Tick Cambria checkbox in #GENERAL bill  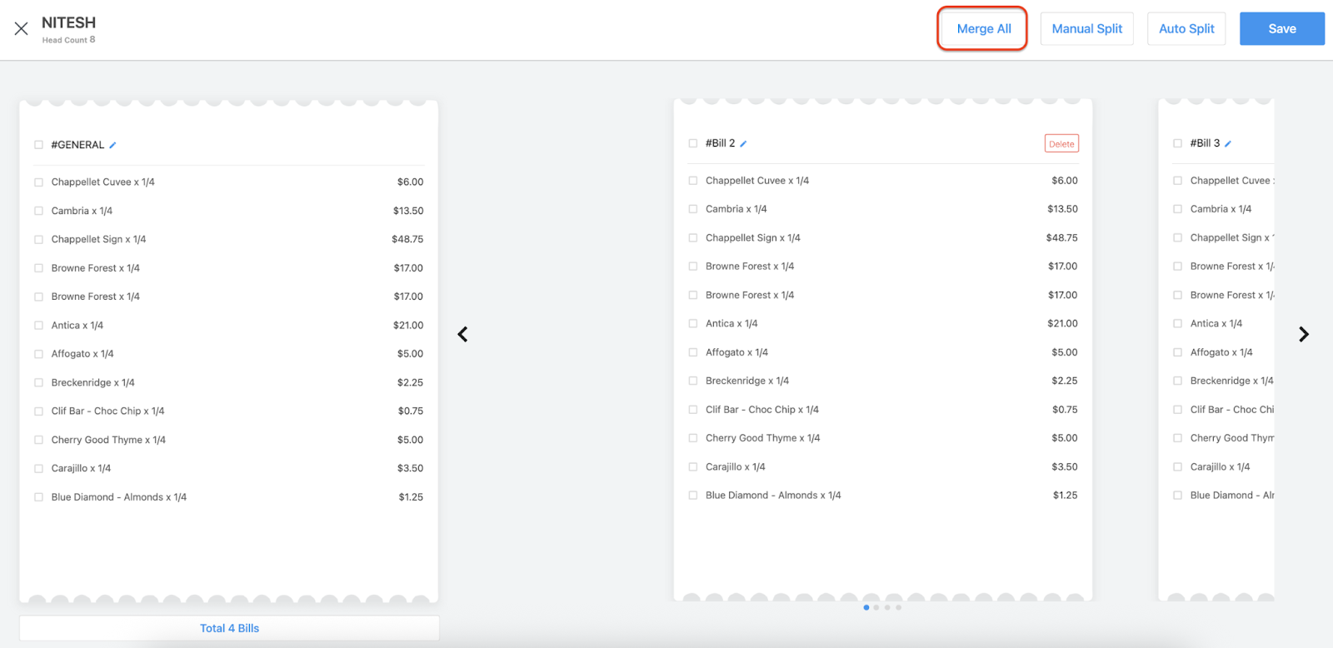[38, 211]
